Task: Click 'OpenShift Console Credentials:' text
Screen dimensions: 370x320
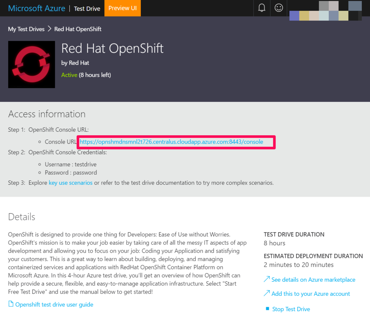Action: click(68, 152)
